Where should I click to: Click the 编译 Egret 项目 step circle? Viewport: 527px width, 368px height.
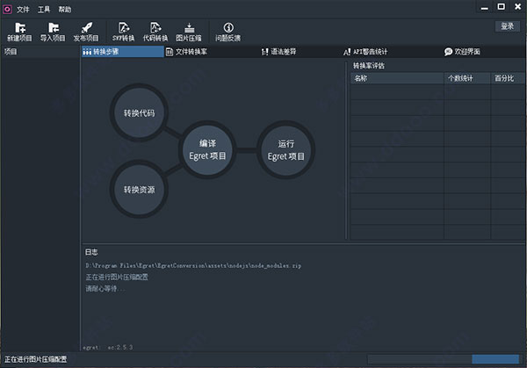[207, 150]
